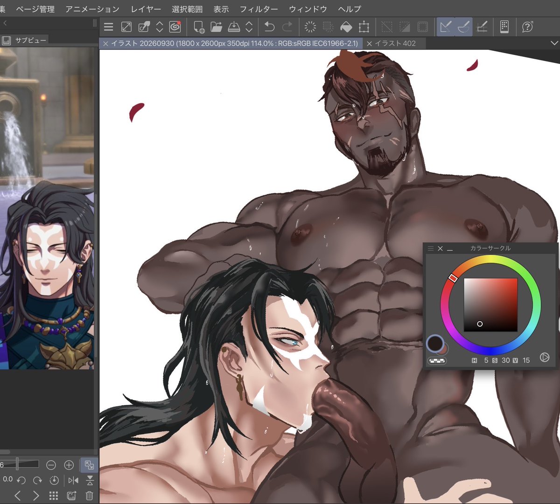This screenshot has height=504, width=560.
Task: Click the Deselect icon
Action: pos(387,27)
